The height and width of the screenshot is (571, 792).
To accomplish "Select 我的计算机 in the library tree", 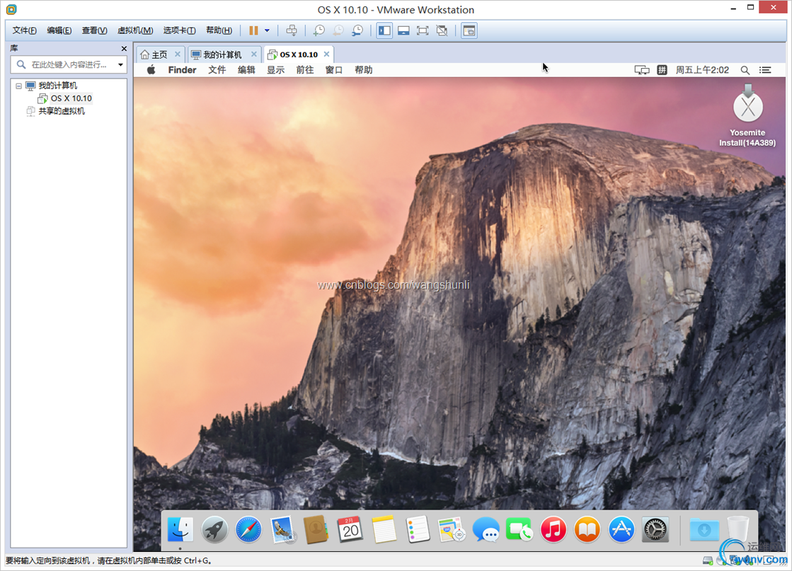I will (57, 86).
